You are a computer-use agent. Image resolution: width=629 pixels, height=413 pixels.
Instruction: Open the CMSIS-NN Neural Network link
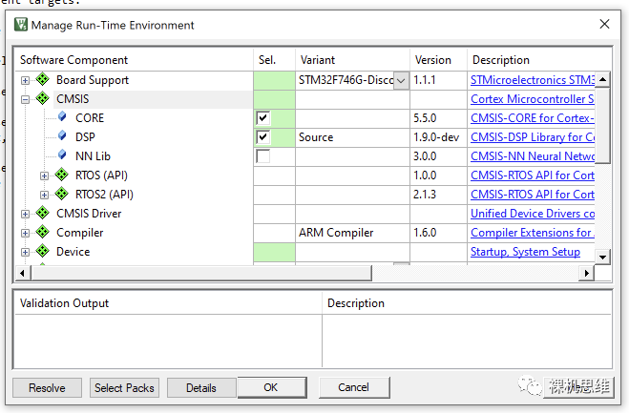point(533,156)
